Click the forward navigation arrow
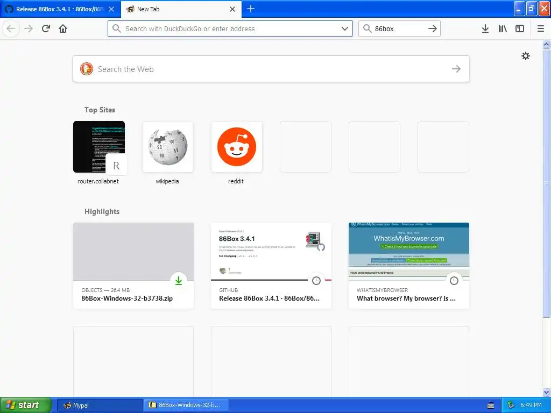 click(29, 29)
